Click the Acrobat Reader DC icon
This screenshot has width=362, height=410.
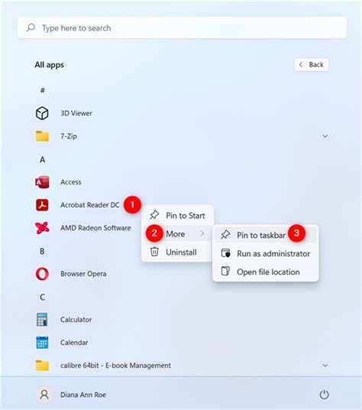[x=42, y=205]
